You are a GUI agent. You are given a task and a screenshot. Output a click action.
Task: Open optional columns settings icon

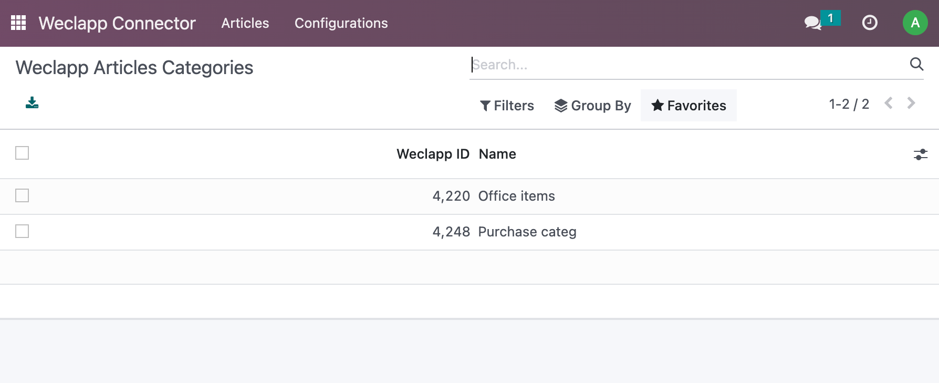coord(920,154)
